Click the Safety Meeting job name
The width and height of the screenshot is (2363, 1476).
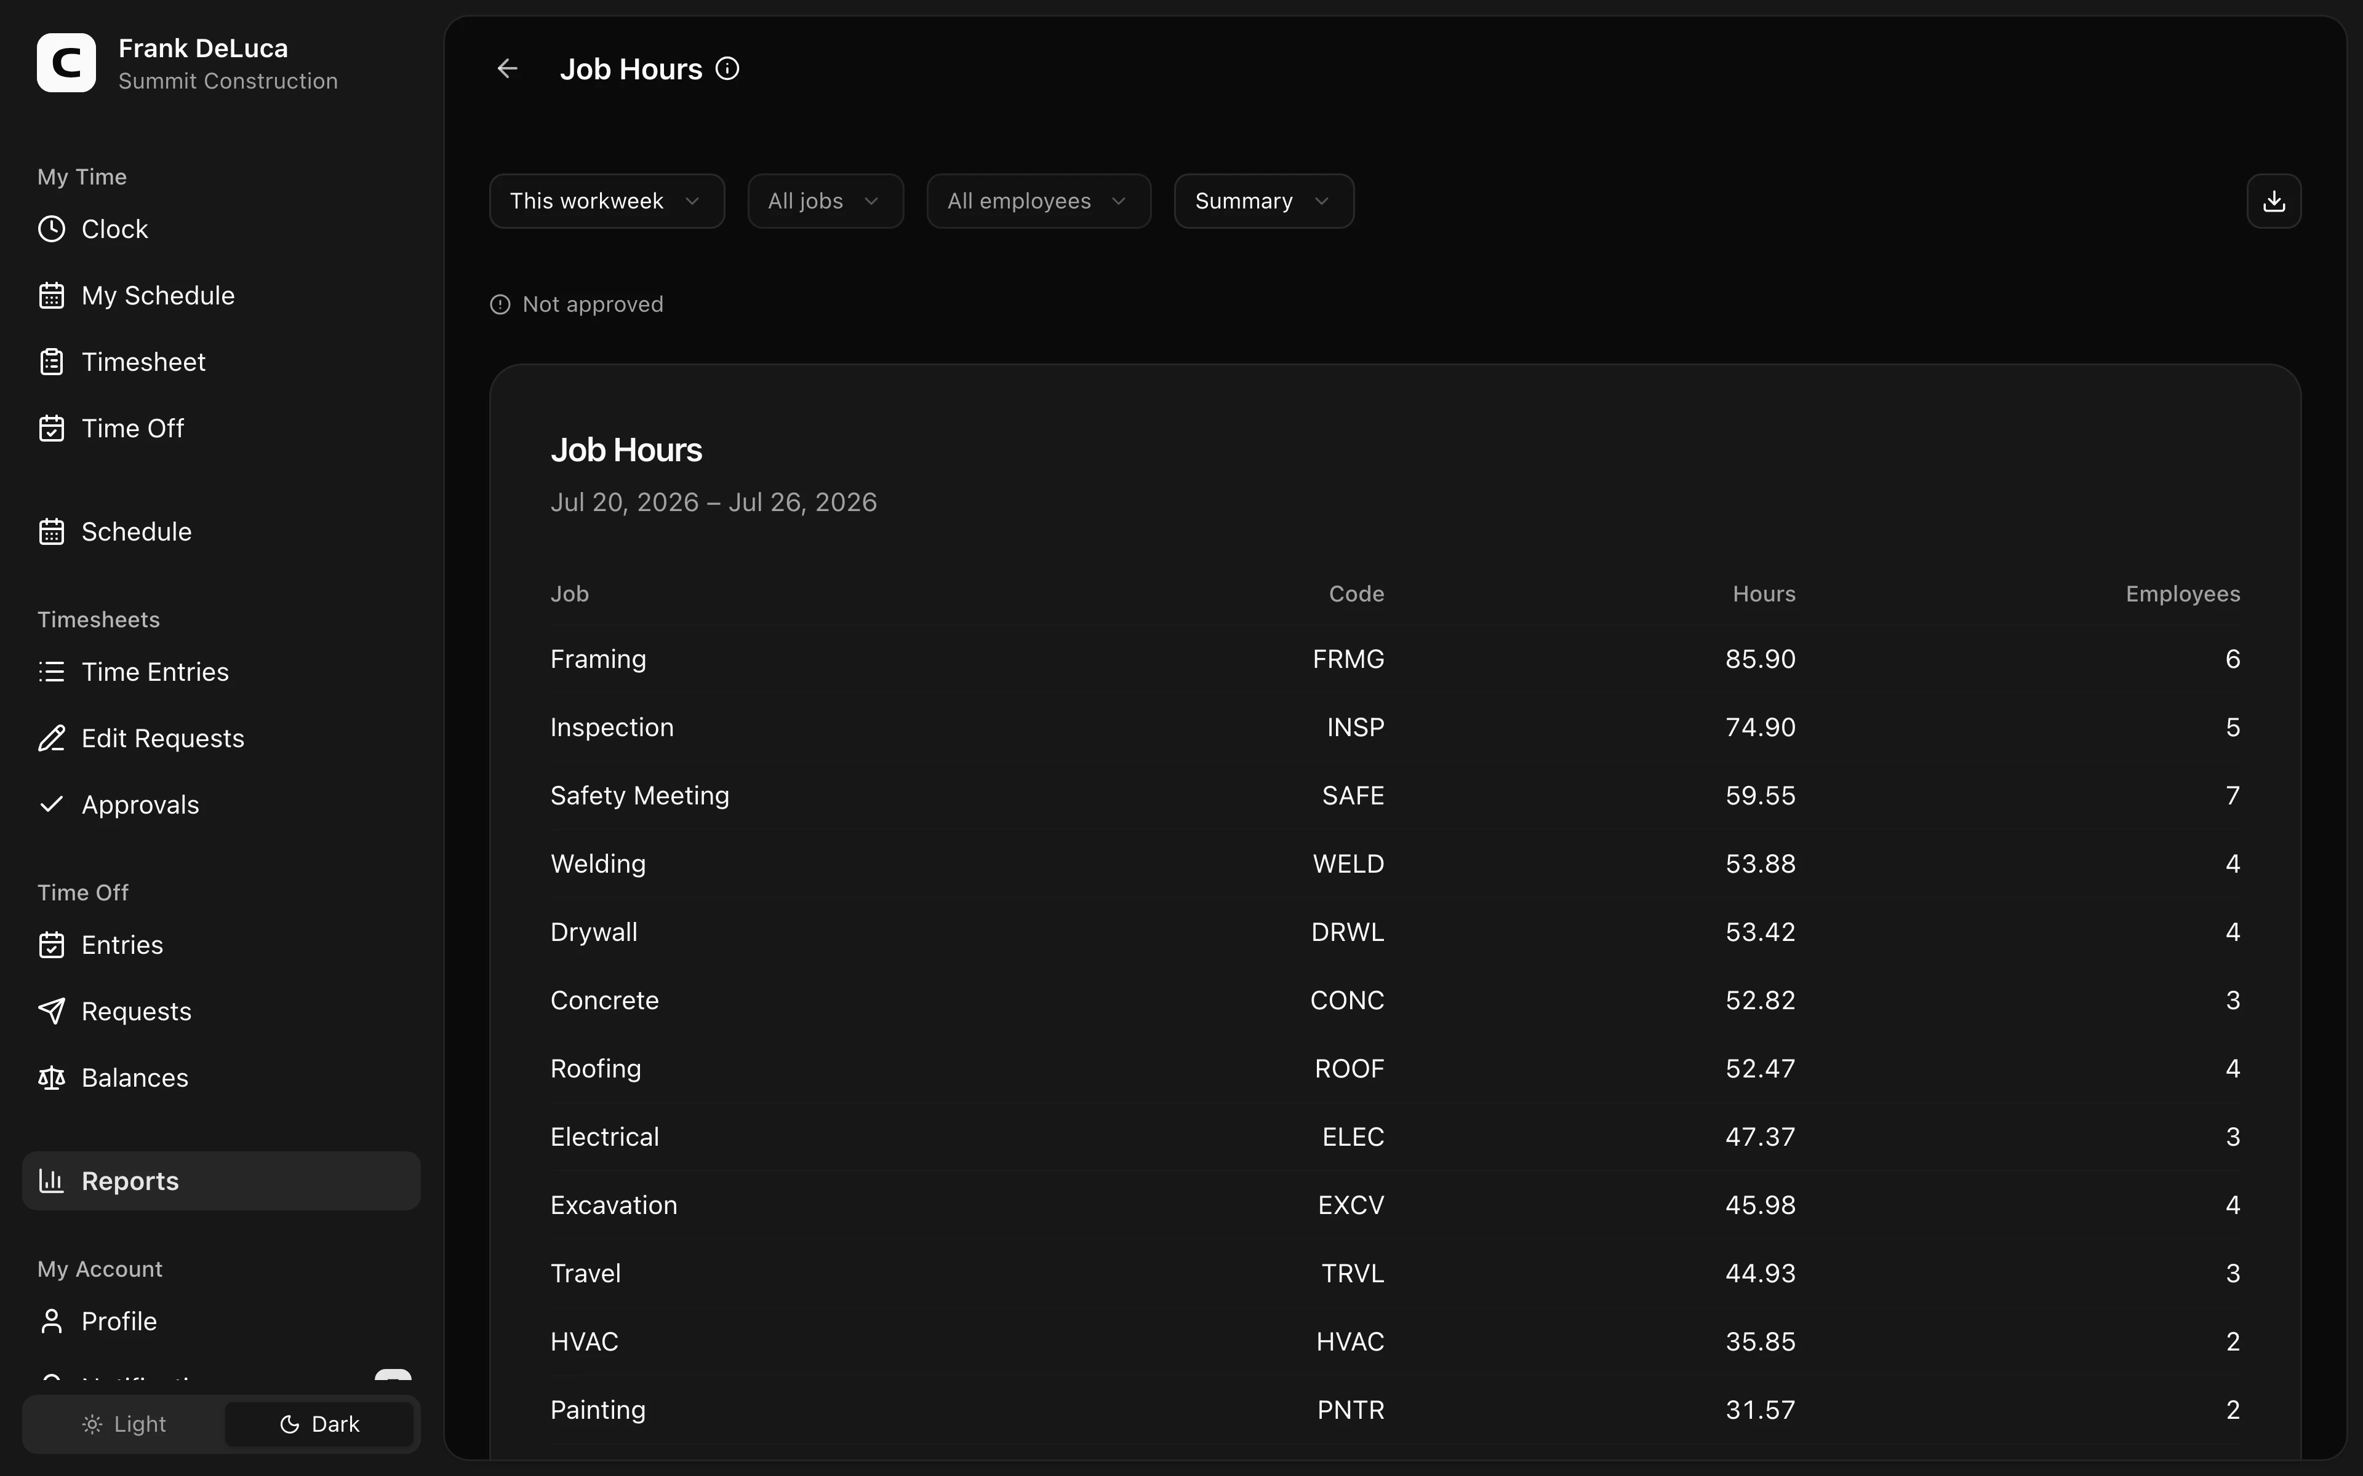[639, 796]
